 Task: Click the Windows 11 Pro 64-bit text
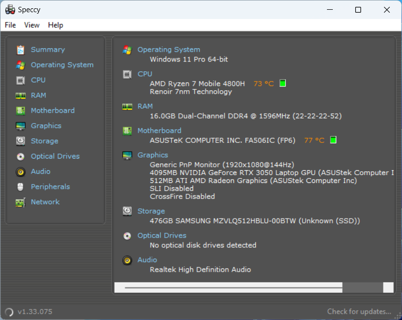(189, 60)
